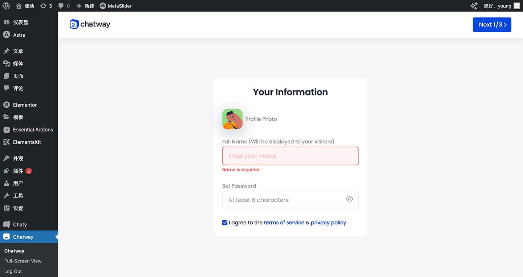Screen dimensions: 523x277
Task: Click the 'Name is required' error text
Action: point(241,170)
